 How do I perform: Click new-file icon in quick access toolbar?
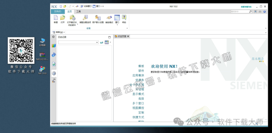pyautogui.click(x=61, y=6)
